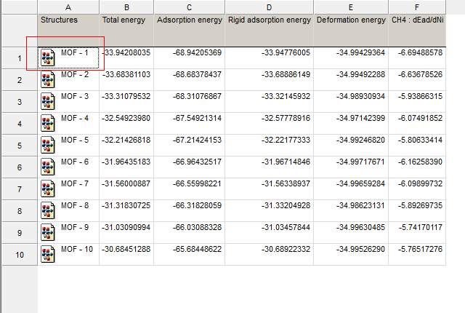Screen dimensions: 465x313
Task: Select row header 2
Action: pyautogui.click(x=20, y=80)
